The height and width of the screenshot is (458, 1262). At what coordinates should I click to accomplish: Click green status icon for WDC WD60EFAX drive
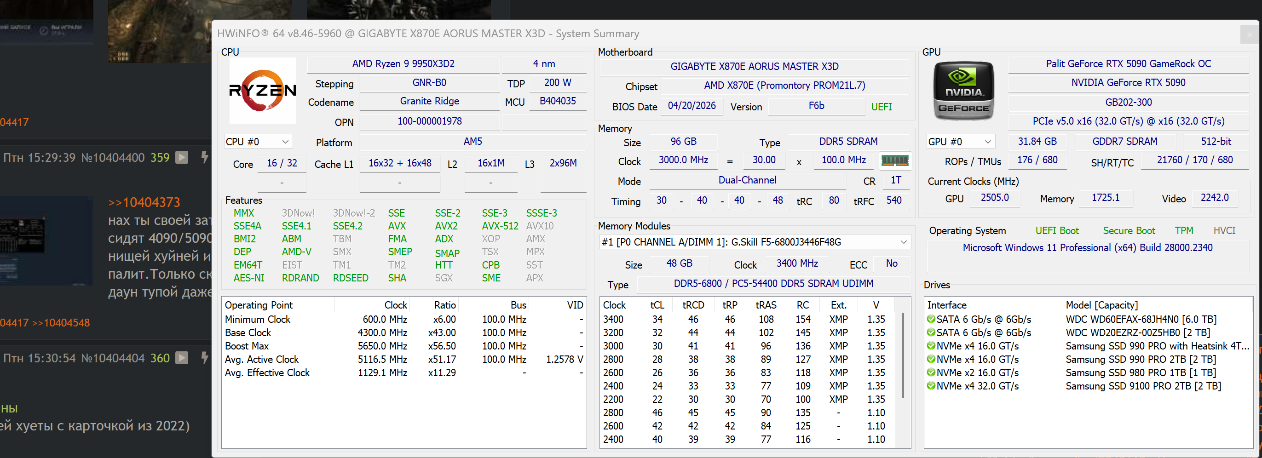pos(931,320)
